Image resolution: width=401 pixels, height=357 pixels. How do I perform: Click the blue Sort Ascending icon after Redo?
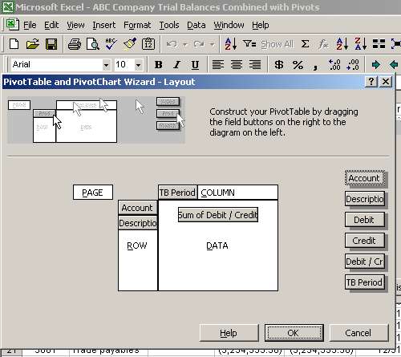[x=230, y=44]
